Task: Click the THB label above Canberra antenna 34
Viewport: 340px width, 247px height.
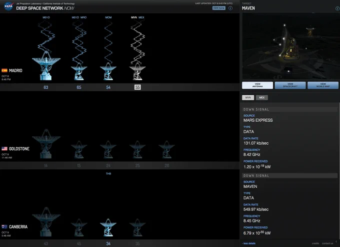Action: pos(108,174)
